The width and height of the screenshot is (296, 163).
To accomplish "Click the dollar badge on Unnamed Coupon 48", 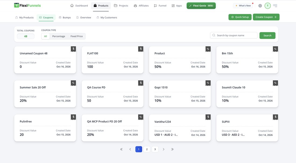I will [x=73, y=49].
